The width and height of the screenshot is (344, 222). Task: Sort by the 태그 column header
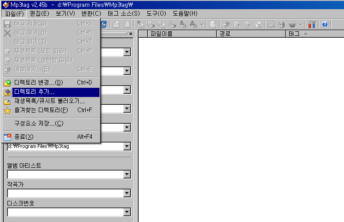pos(315,34)
